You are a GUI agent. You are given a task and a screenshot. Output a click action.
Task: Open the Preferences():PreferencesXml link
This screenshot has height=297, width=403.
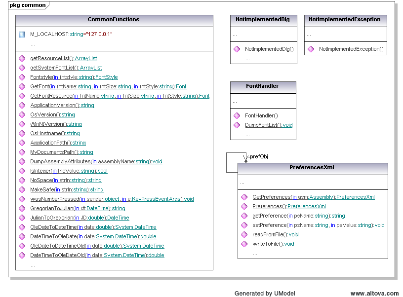(x=289, y=206)
